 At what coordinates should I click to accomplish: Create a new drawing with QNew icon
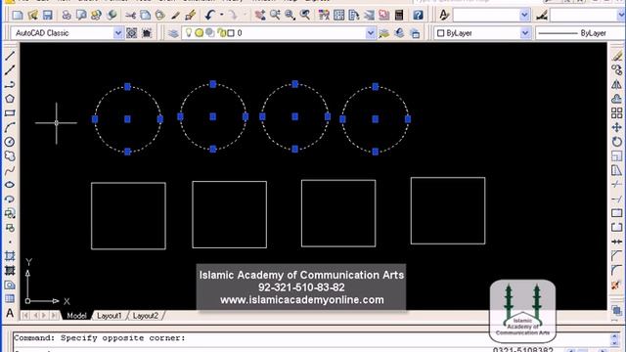point(18,16)
